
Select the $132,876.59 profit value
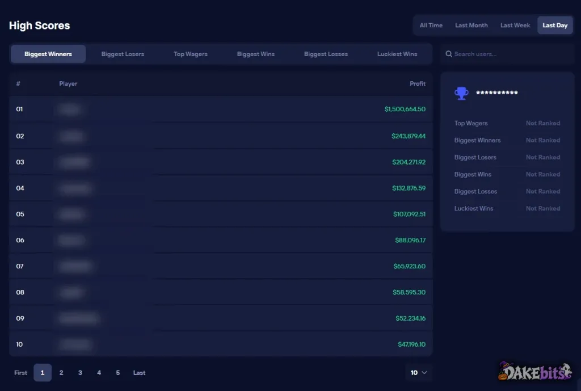coord(409,188)
